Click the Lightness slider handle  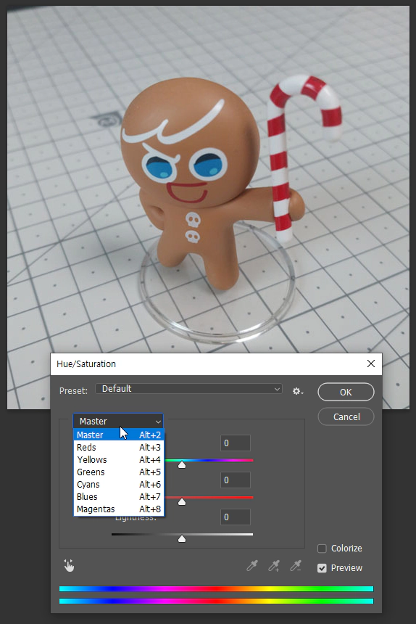[182, 538]
